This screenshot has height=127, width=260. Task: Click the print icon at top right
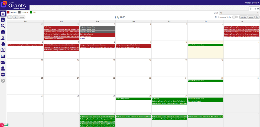pyautogui.click(x=251, y=9)
